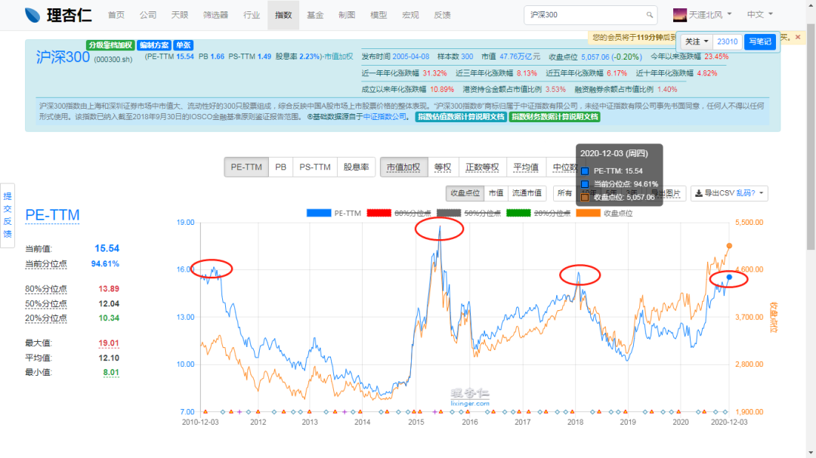Click the 沪深300 index title
This screenshot has height=458, width=816.
[x=63, y=57]
